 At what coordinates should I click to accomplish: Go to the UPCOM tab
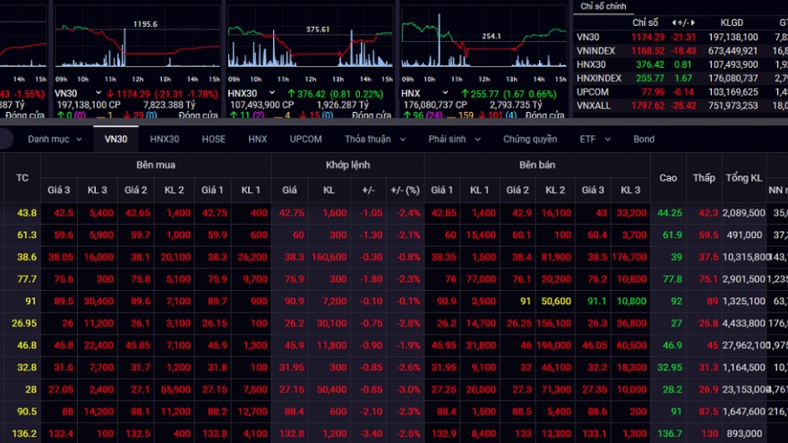(305, 140)
